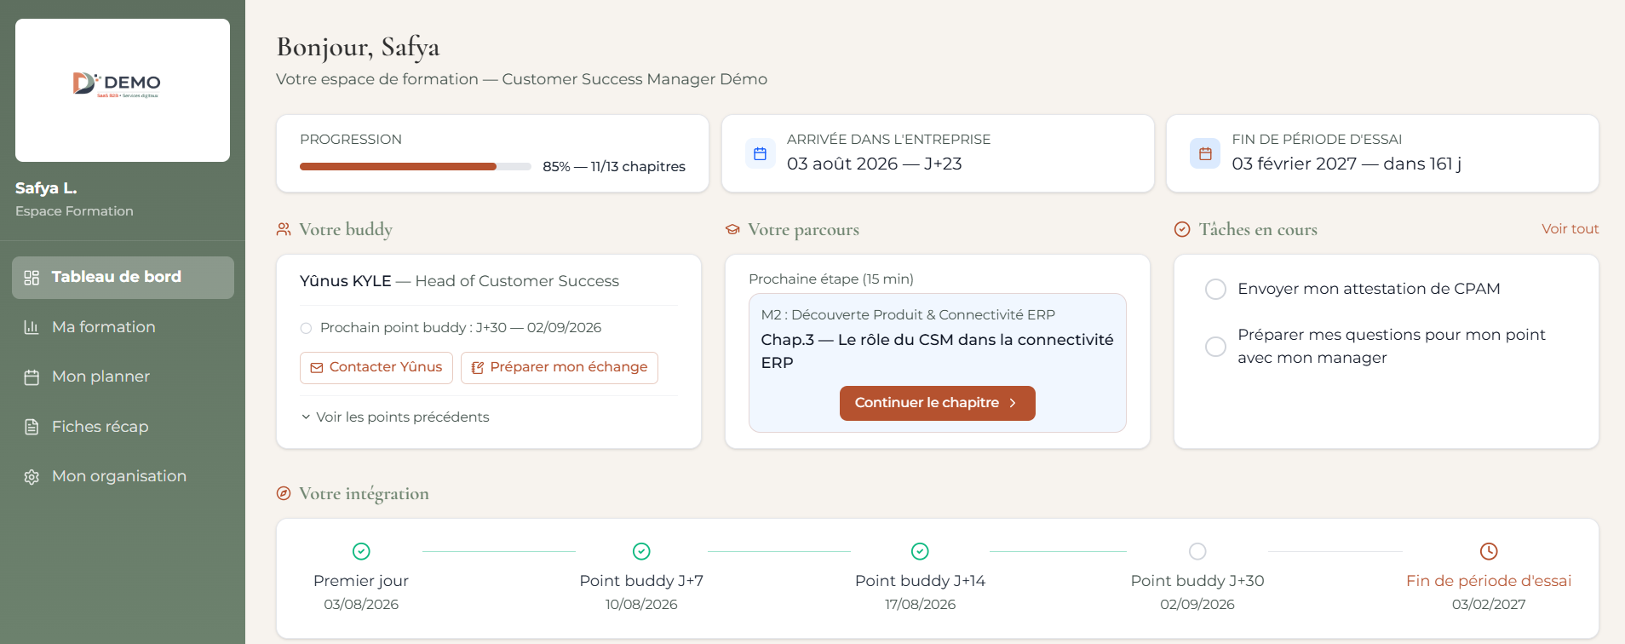This screenshot has height=644, width=1625.
Task: Click the Prochaine étape (15 min) label
Action: tap(831, 279)
